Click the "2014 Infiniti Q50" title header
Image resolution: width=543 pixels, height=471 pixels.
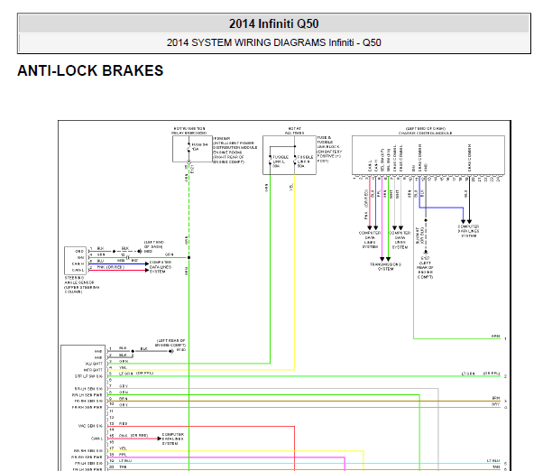[273, 23]
